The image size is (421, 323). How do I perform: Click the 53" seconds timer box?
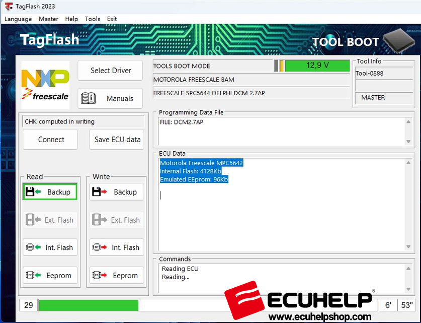tap(406, 305)
